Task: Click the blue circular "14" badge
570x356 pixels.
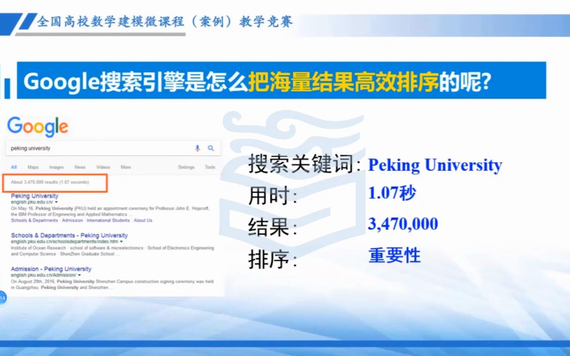Action: tap(3, 297)
